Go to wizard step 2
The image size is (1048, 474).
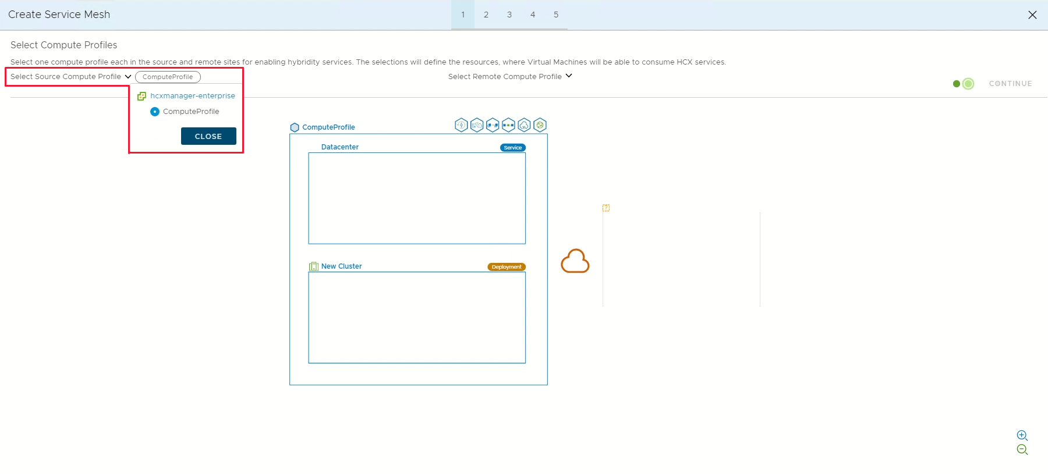486,15
